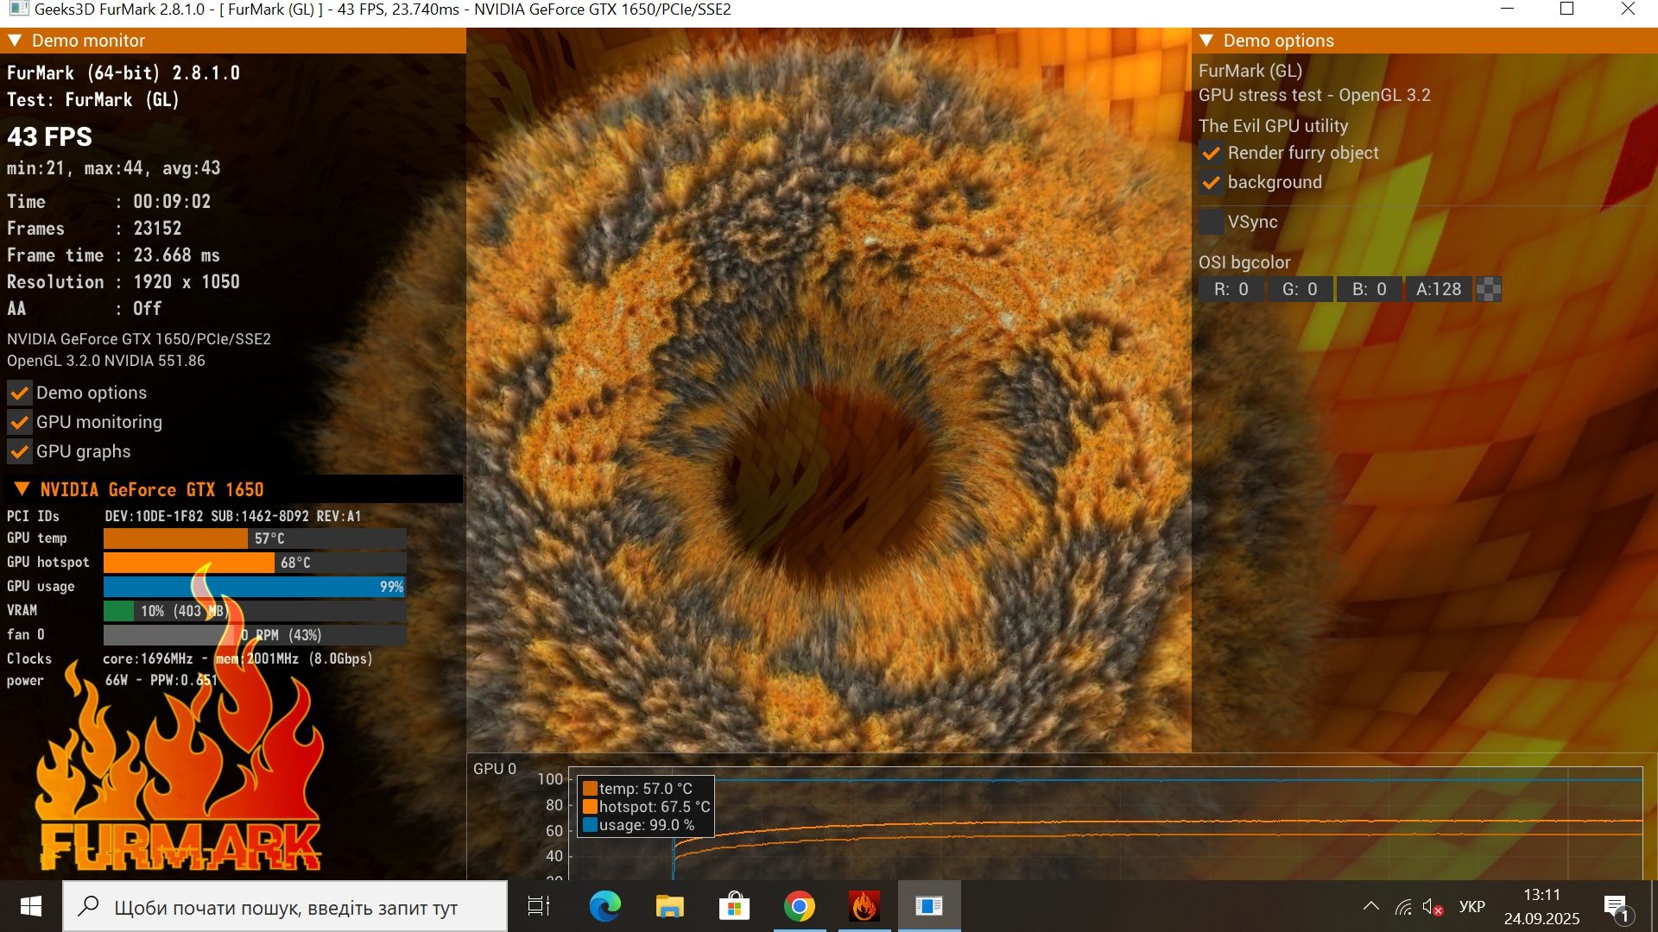The height and width of the screenshot is (932, 1658).
Task: Switch to Google Chrome on taskbar
Action: point(799,906)
